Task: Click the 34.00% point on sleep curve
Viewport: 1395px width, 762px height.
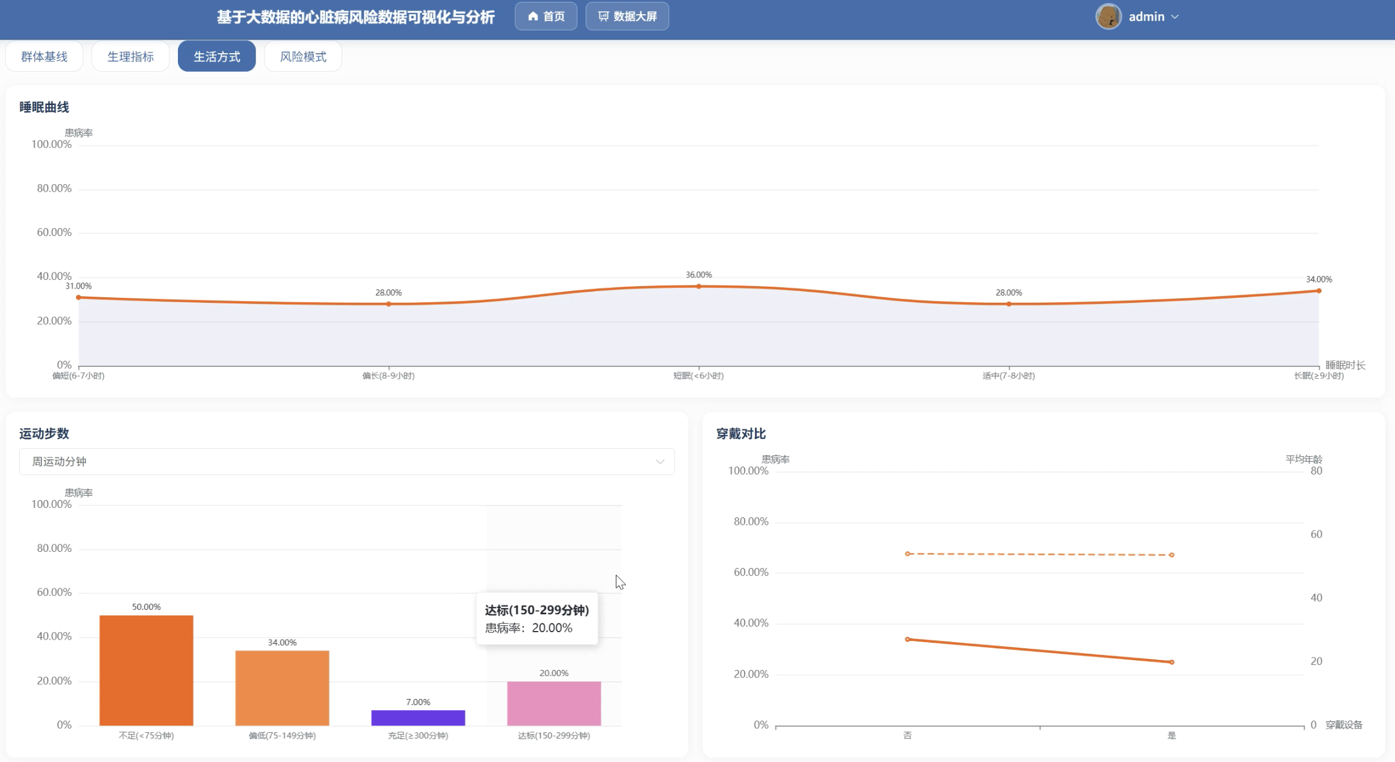Action: click(x=1319, y=290)
